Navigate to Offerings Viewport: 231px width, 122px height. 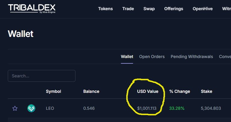[x=174, y=9]
